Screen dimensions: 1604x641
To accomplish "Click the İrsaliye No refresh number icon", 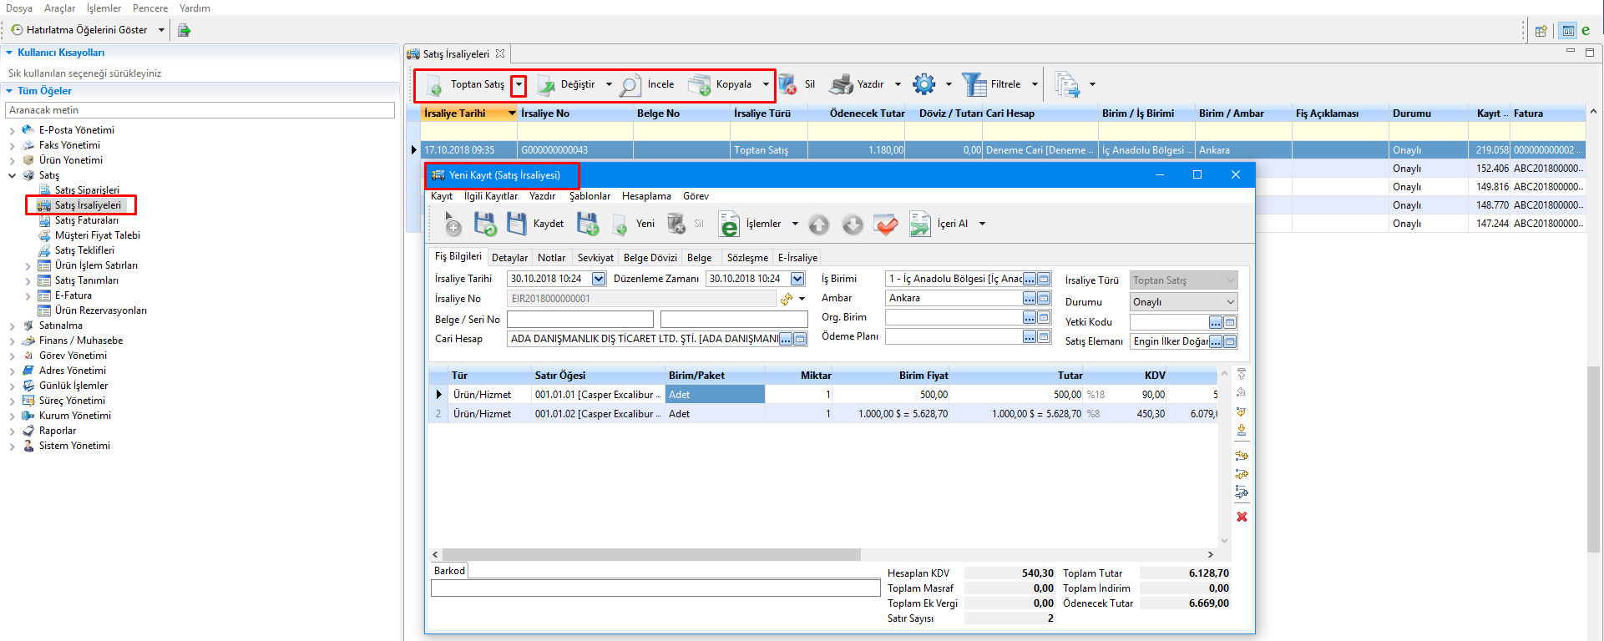I will pos(787,299).
